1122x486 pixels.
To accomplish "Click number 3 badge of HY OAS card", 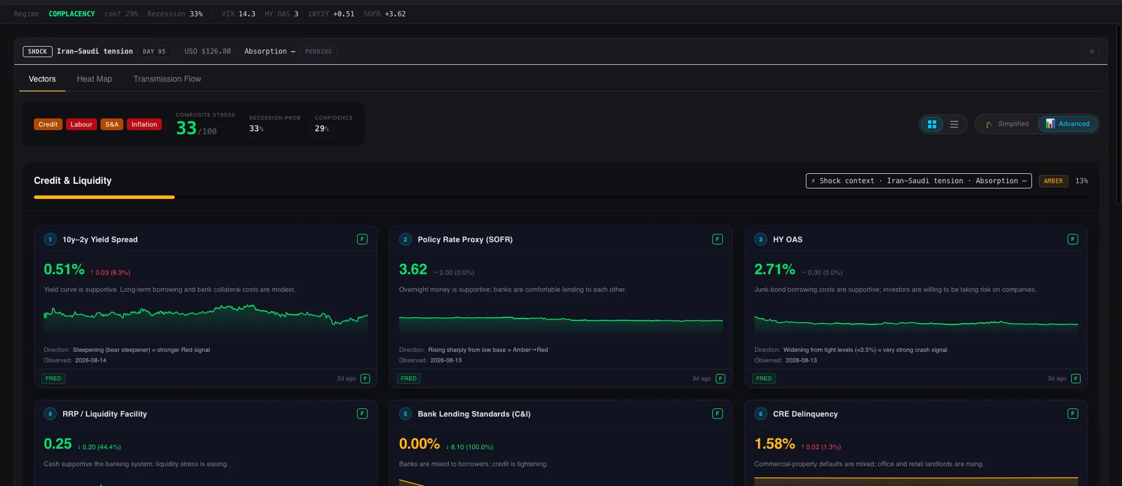I will pyautogui.click(x=761, y=239).
